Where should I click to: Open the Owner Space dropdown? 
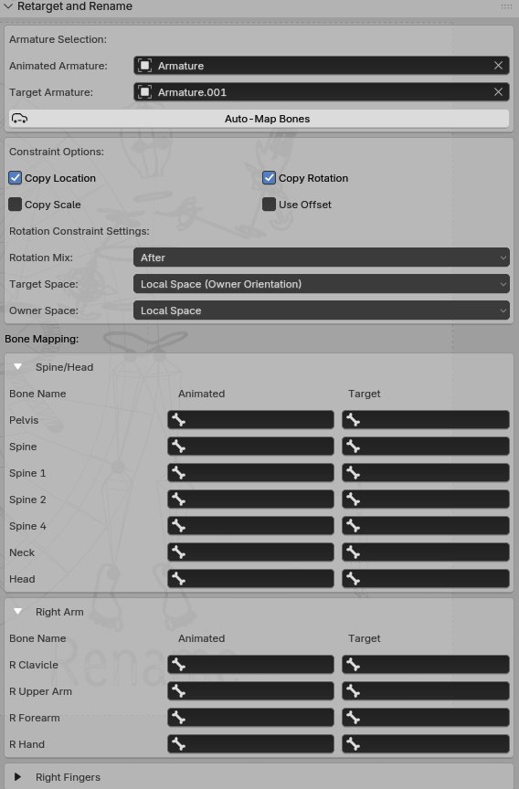click(321, 310)
